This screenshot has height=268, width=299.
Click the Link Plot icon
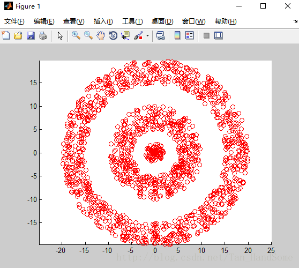click(x=161, y=36)
